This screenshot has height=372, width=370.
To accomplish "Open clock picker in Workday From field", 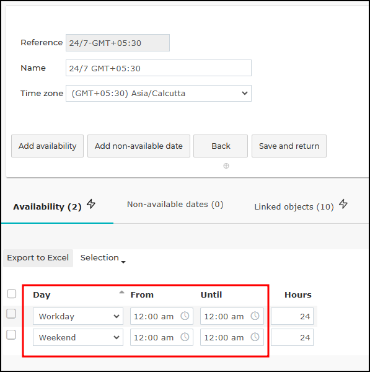I will click(185, 316).
